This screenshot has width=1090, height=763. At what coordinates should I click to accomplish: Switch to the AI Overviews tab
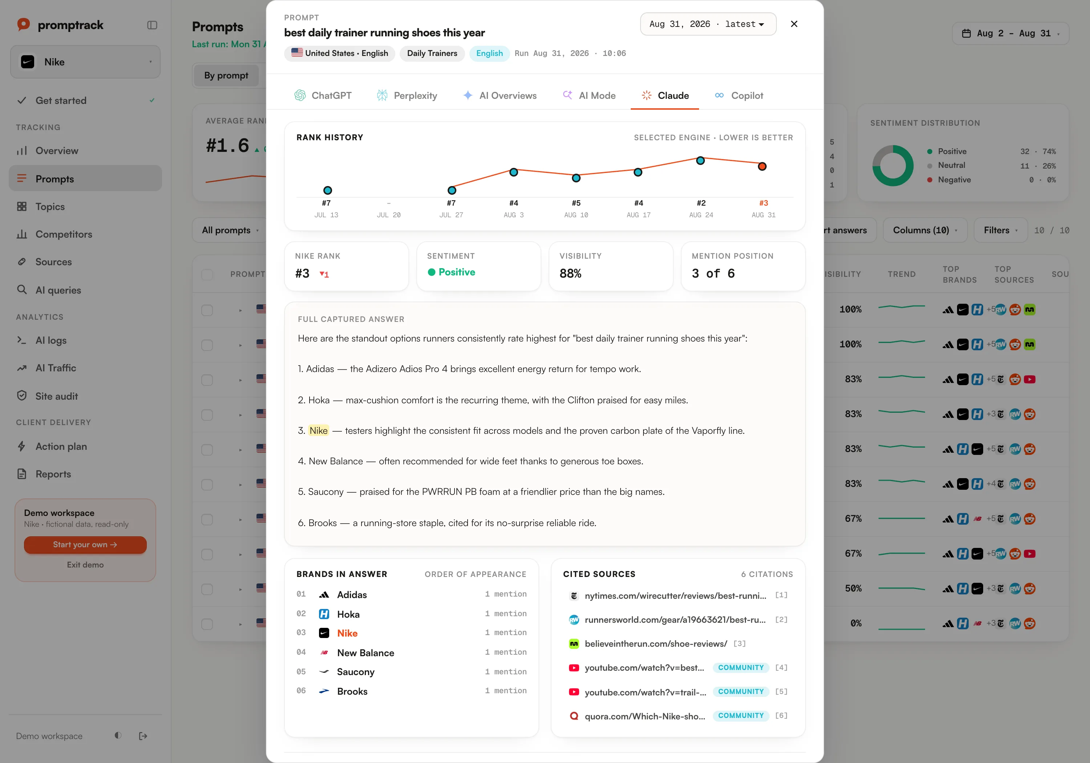click(x=500, y=96)
